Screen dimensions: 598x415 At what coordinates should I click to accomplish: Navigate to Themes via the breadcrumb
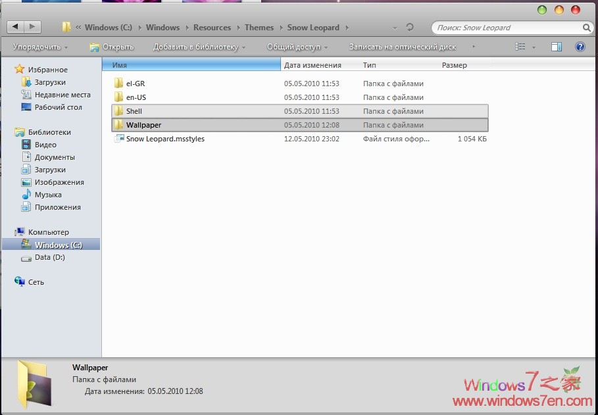coord(259,27)
